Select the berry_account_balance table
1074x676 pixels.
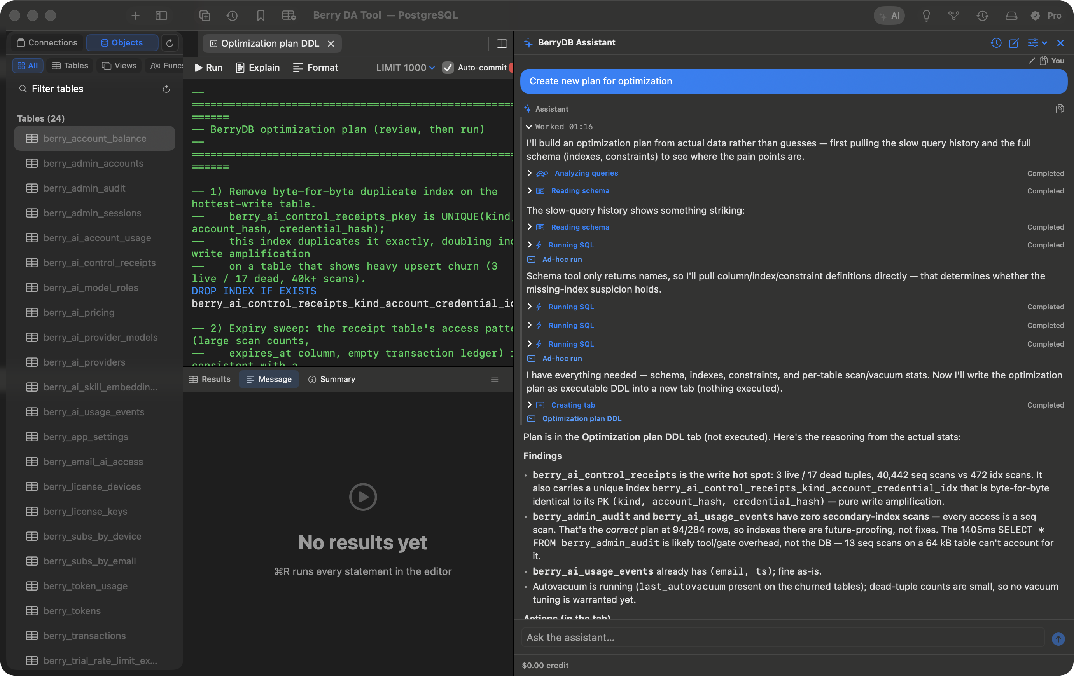94,139
